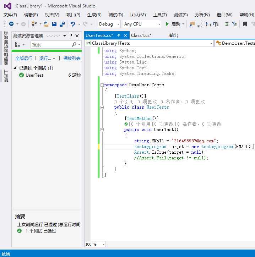Toggle bookmark using the bookmark icon

[245, 24]
